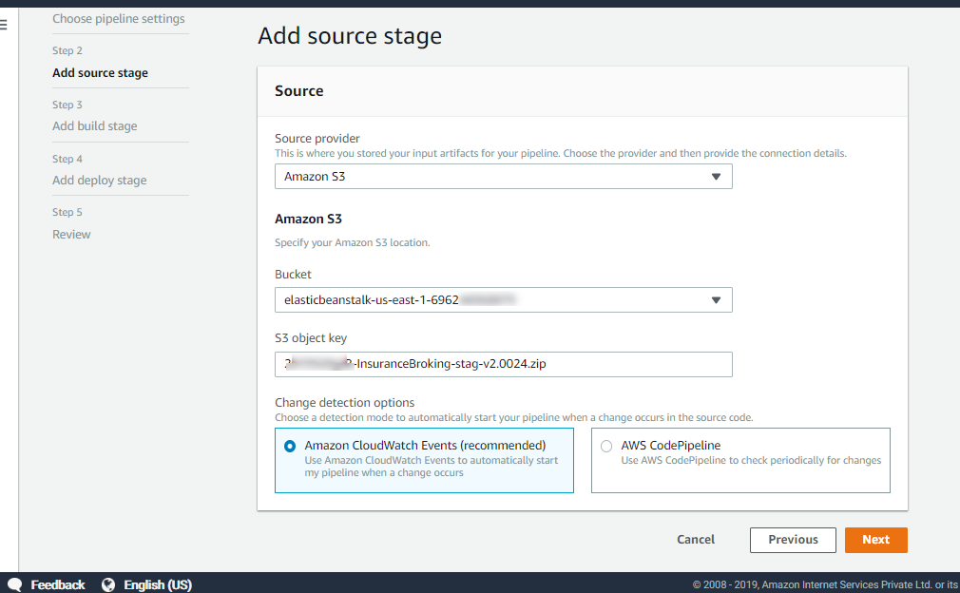Click the S3 object key field
This screenshot has height=593, width=960.
[x=503, y=364]
